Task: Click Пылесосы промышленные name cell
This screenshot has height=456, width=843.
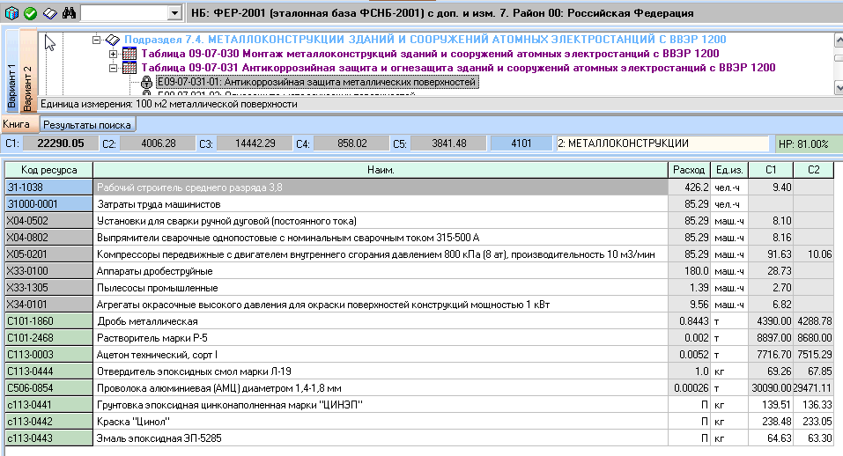Action: click(381, 288)
